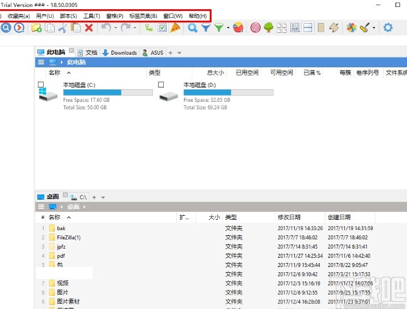Switch to the C:\ tab in bottom pane
407x309 pixels.
(79, 197)
